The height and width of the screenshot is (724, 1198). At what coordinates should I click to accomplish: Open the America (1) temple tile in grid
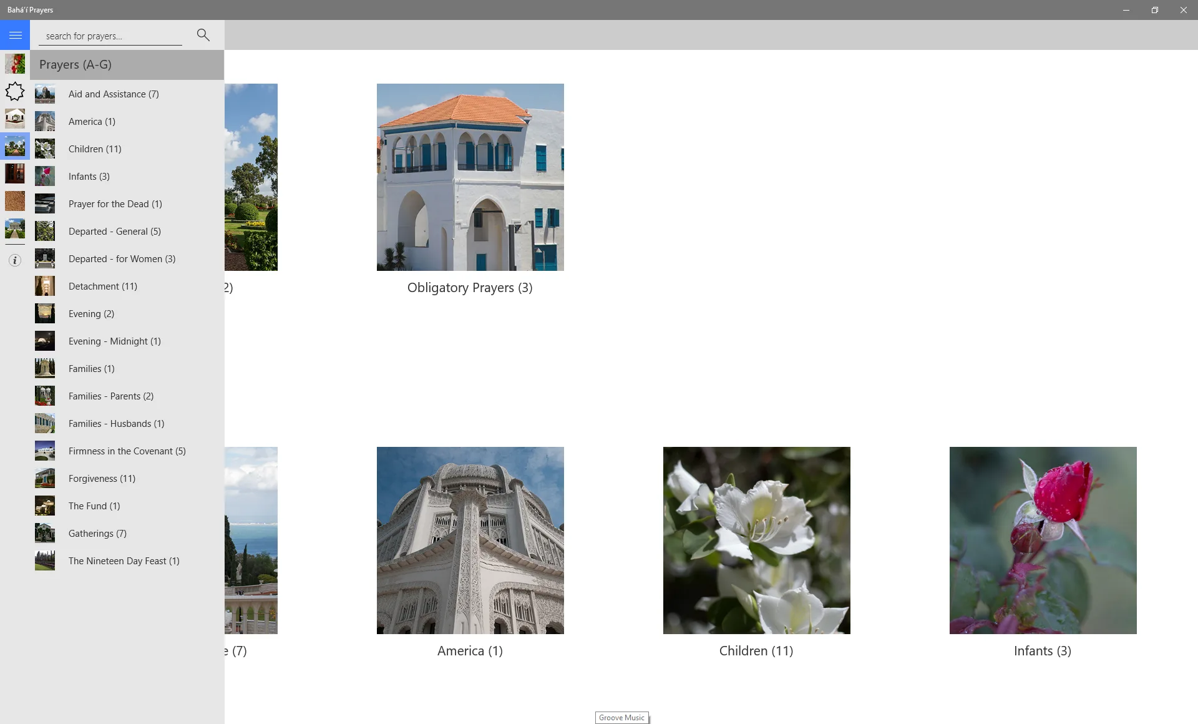pyautogui.click(x=470, y=553)
